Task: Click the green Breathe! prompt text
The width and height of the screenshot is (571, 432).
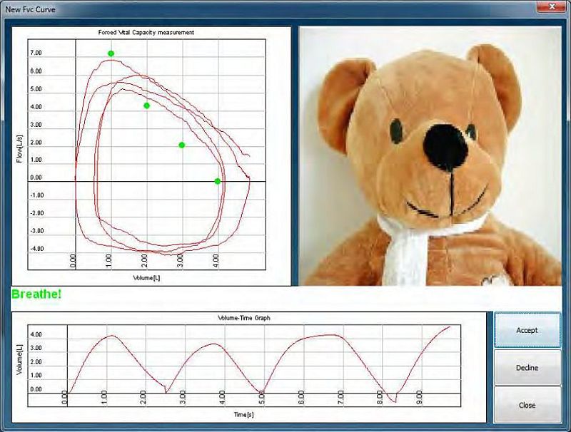Action: click(36, 294)
